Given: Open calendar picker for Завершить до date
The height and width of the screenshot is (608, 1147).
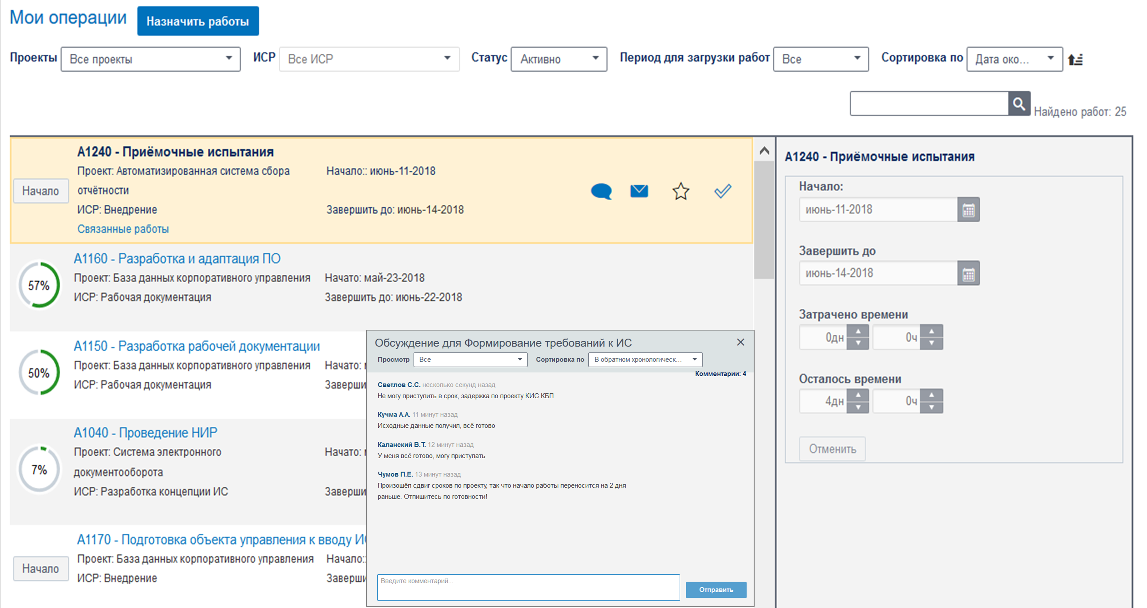Looking at the screenshot, I should pyautogui.click(x=968, y=273).
